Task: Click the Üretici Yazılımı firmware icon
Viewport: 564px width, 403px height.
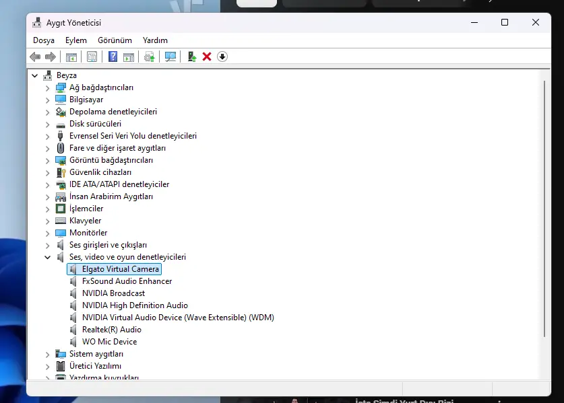Action: click(61, 366)
